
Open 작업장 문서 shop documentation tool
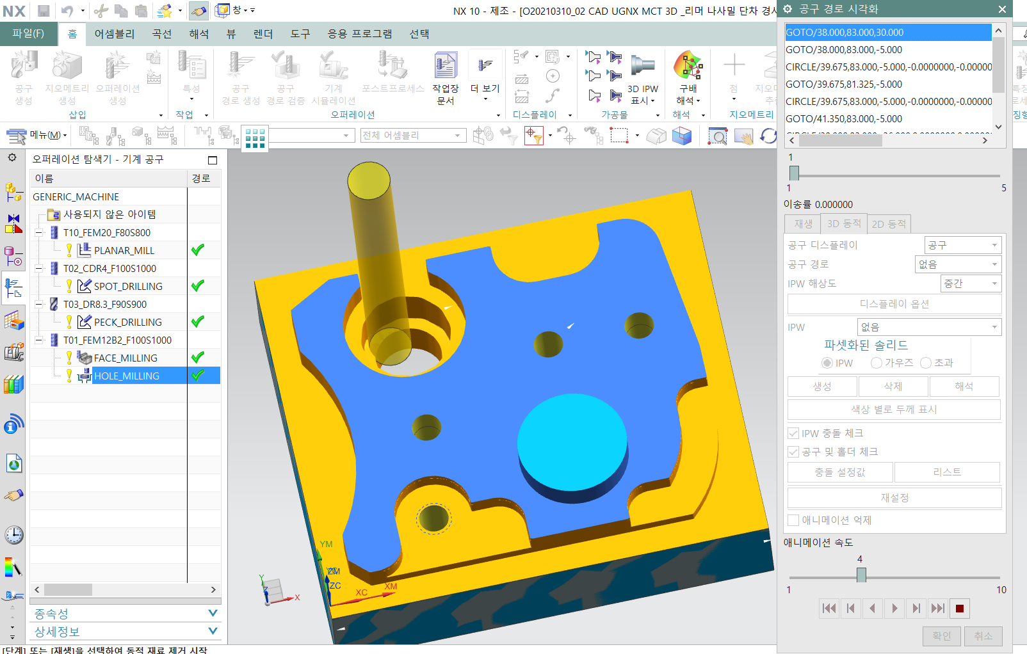446,78
